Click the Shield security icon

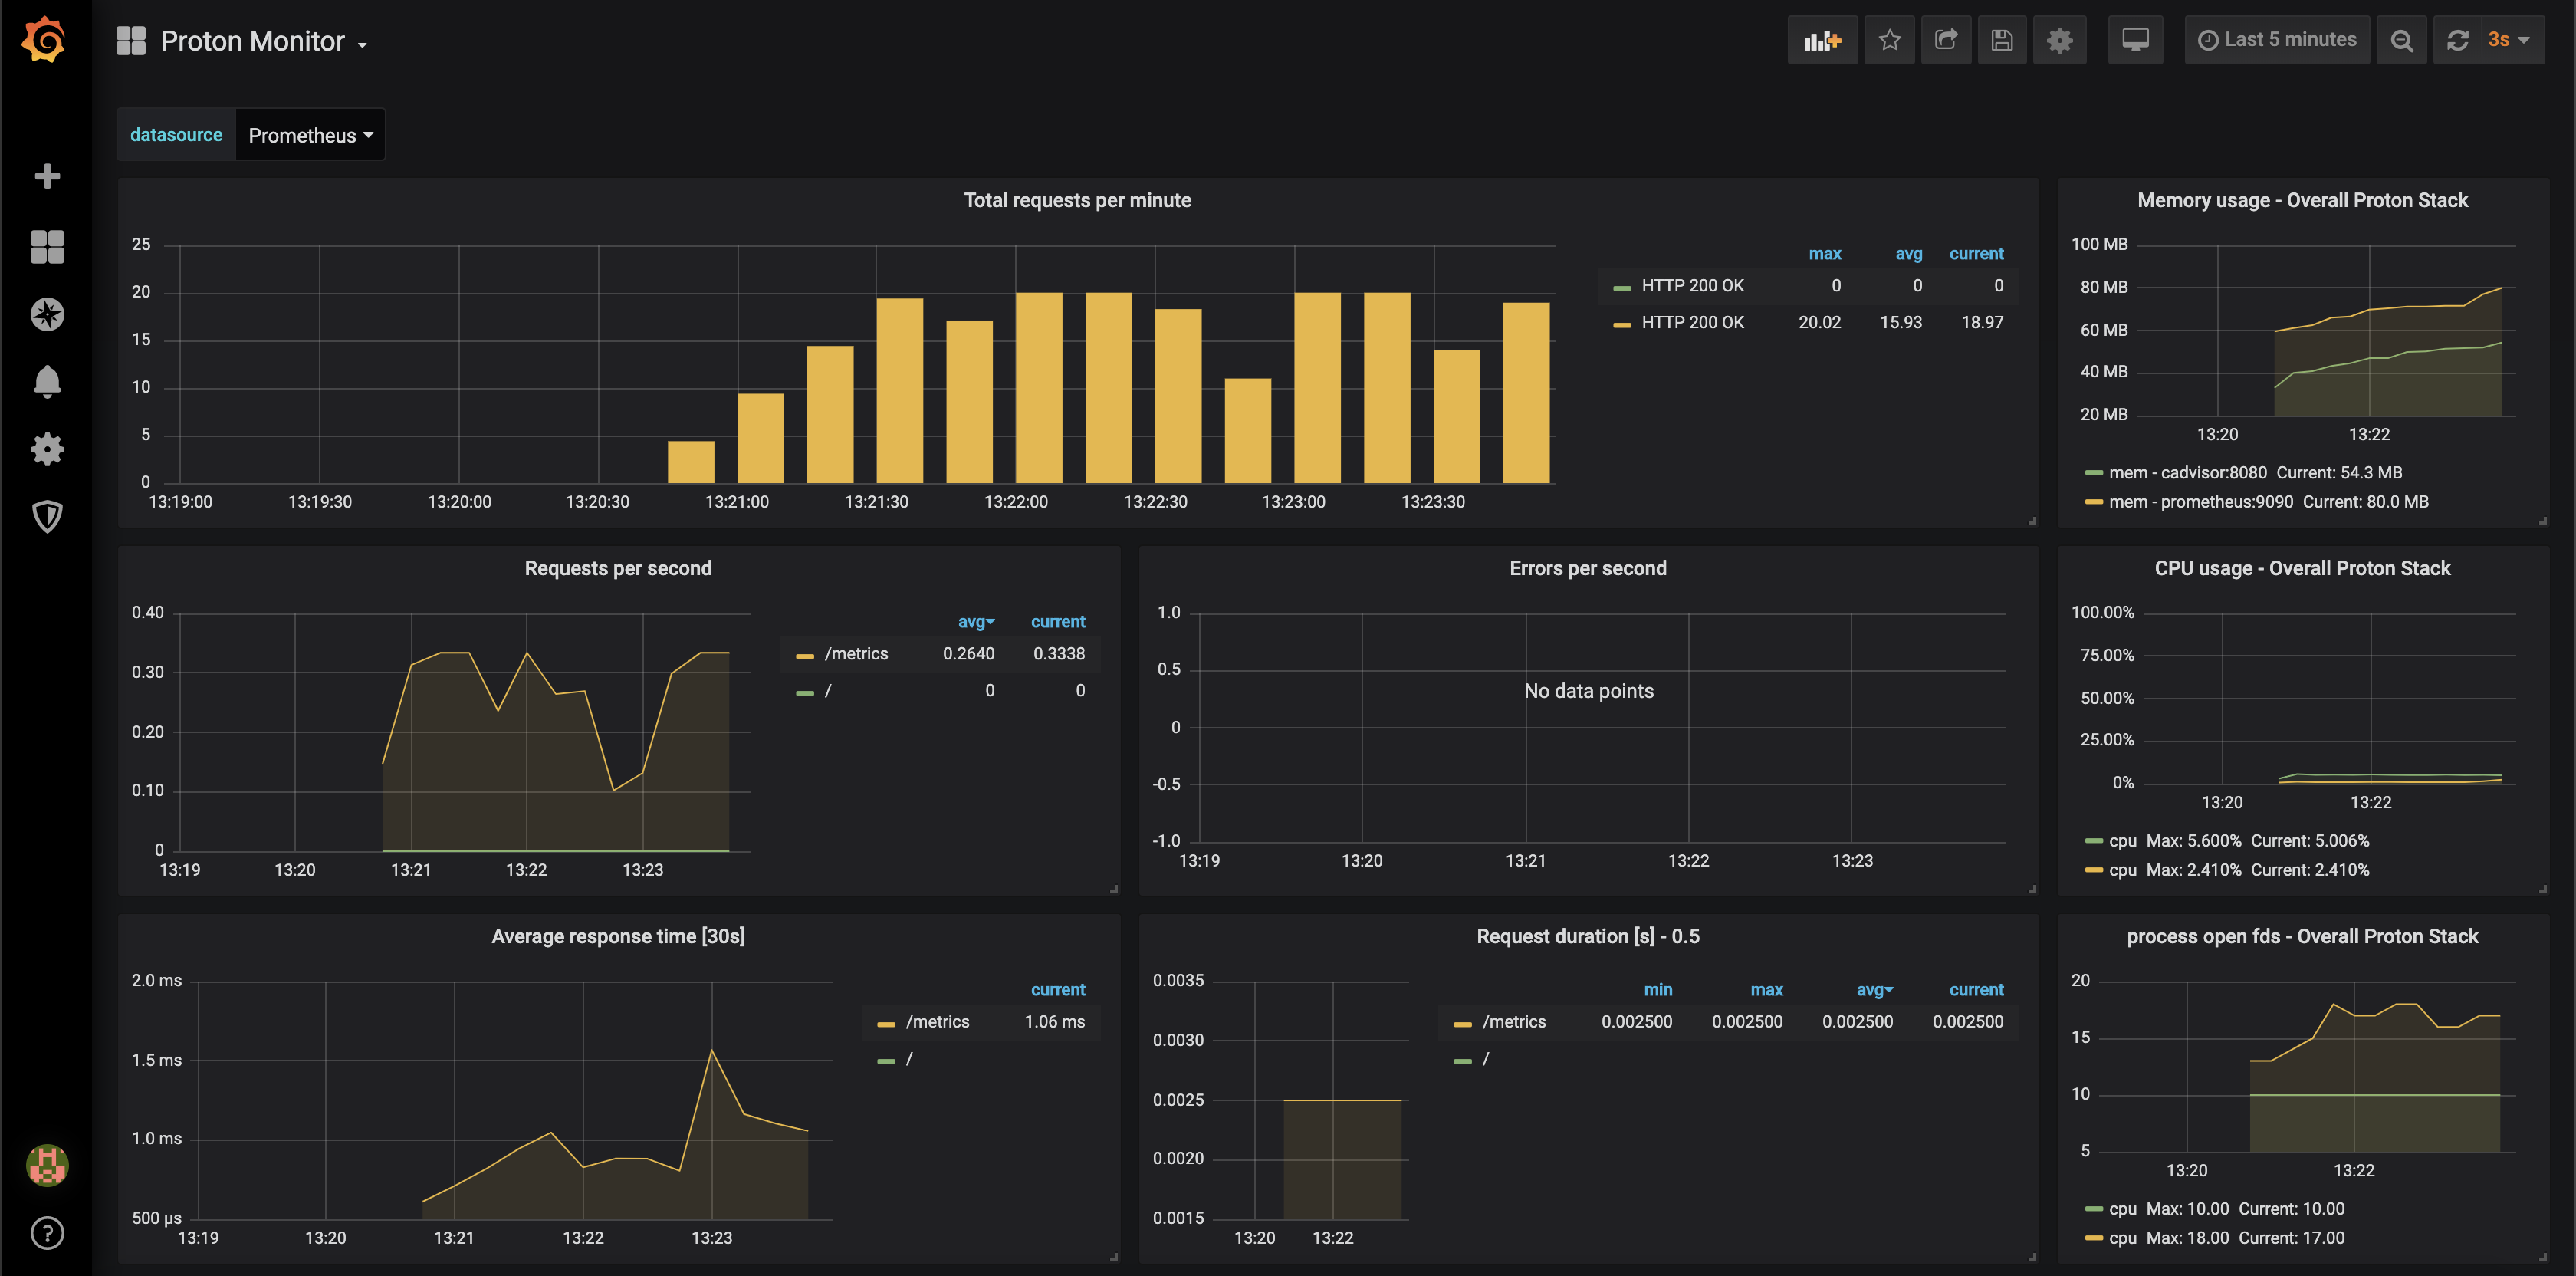[x=44, y=514]
